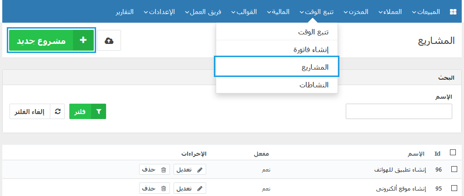The width and height of the screenshot is (464, 196).
Task: Click trash delete icon for project 95
Action: coord(163,188)
